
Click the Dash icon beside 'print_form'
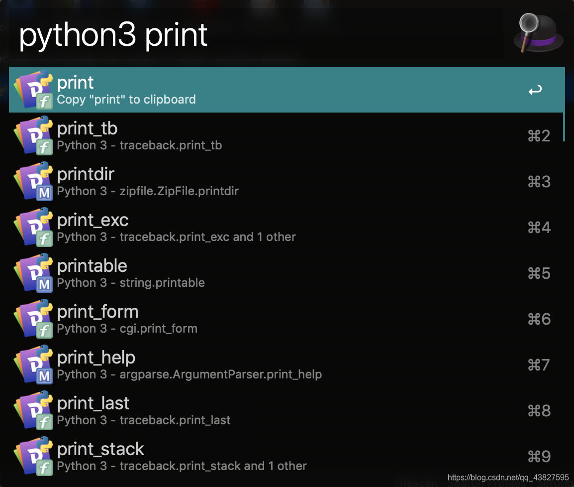click(x=33, y=319)
